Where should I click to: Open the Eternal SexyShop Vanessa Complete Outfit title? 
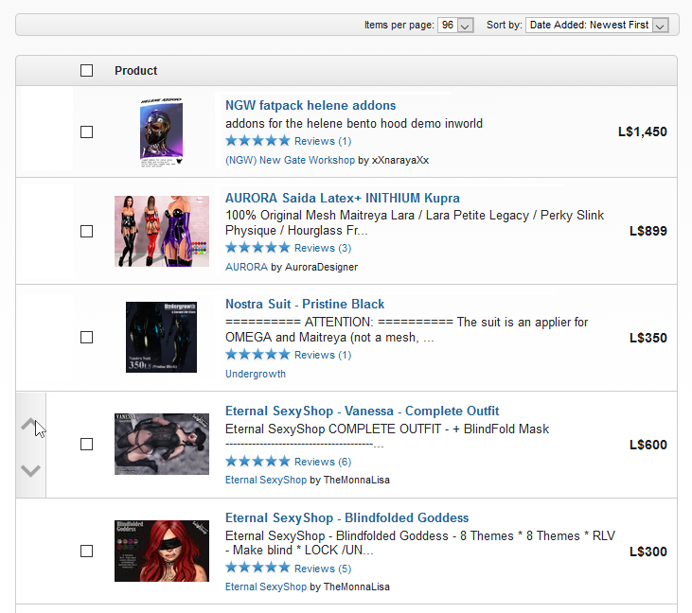(362, 411)
